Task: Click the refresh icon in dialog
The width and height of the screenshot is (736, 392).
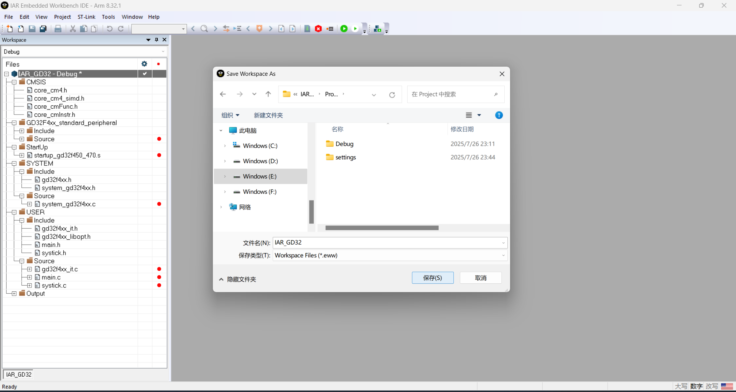Action: click(392, 95)
